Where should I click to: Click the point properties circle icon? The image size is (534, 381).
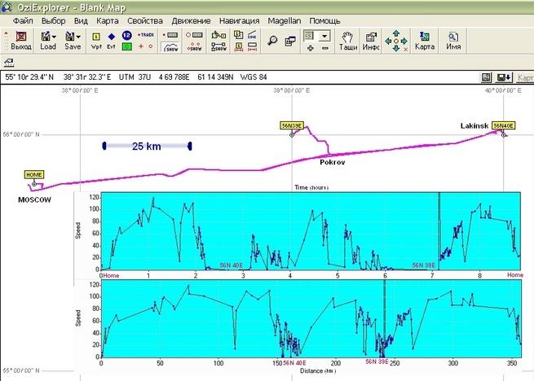tap(194, 35)
